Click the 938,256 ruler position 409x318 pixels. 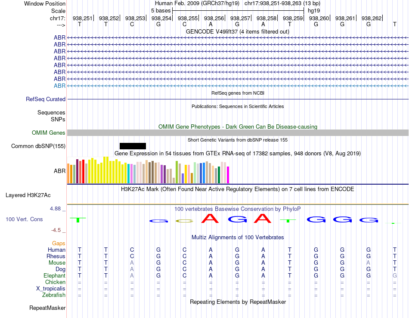tap(214, 18)
